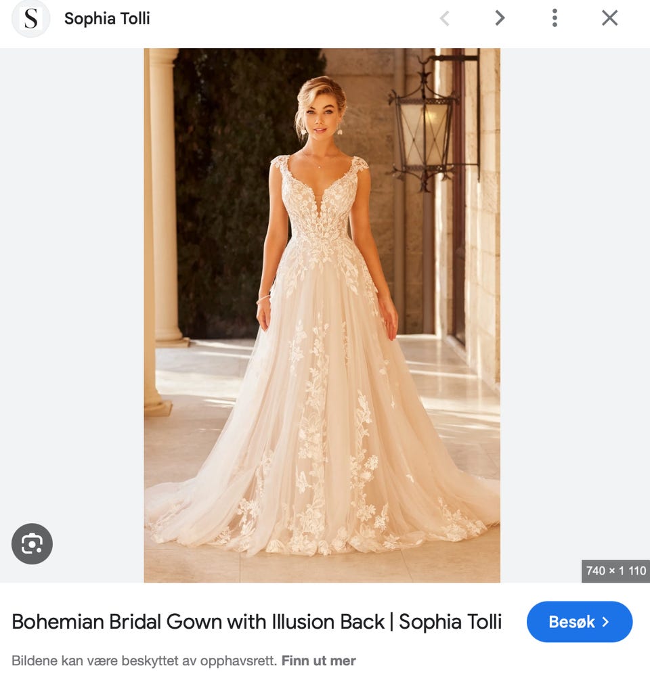Go to the next image result arrow
650x674 pixels.
[x=500, y=18]
